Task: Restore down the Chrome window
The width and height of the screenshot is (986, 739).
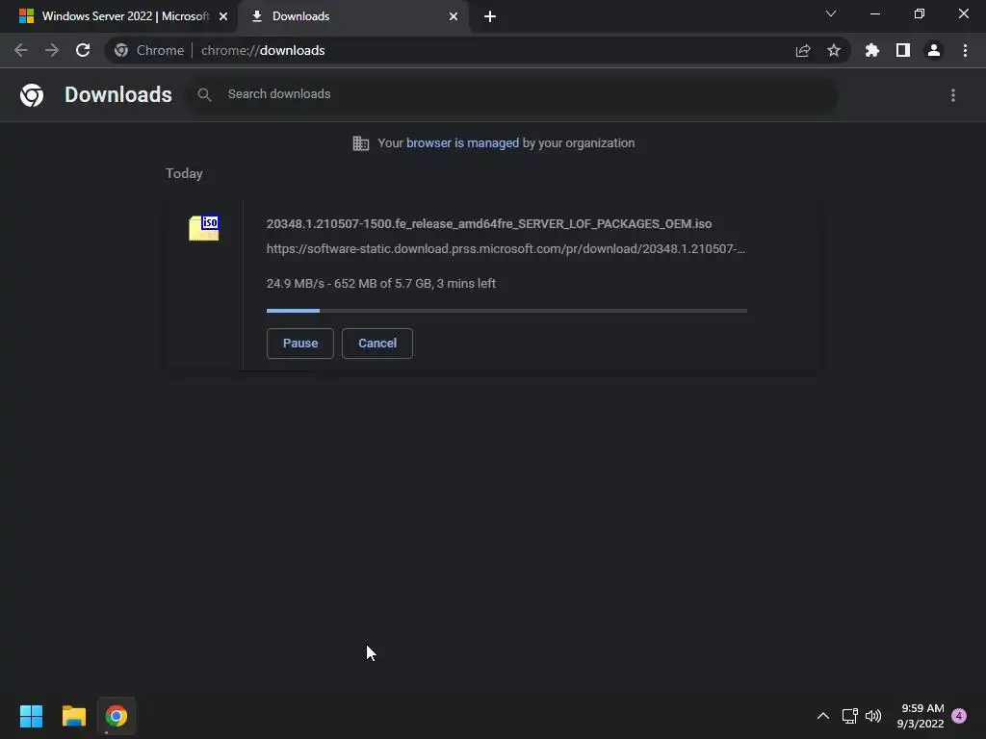Action: pos(920,13)
